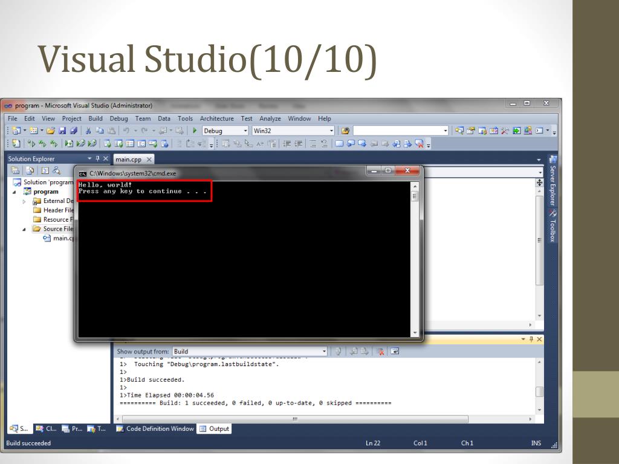Screen dimensions: 619x464
Task: Select the Resource Files folder
Action: pos(54,219)
